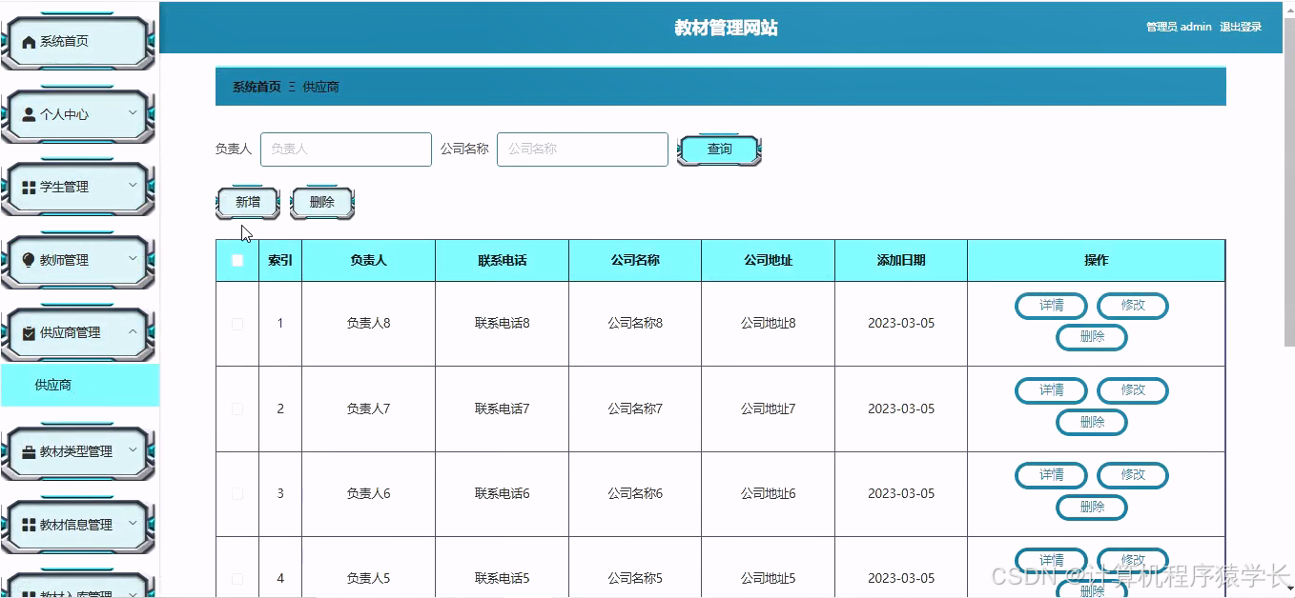Focus the 公司名称 search input field
1295x598 pixels.
point(583,149)
